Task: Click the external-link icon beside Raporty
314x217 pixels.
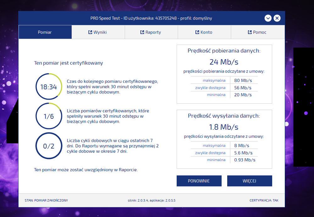Action: coord(142,32)
